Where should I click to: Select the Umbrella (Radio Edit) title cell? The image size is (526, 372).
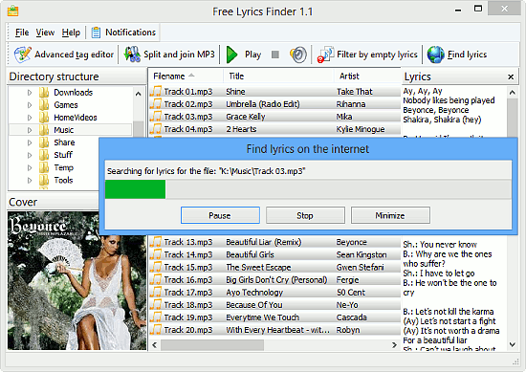(x=263, y=104)
